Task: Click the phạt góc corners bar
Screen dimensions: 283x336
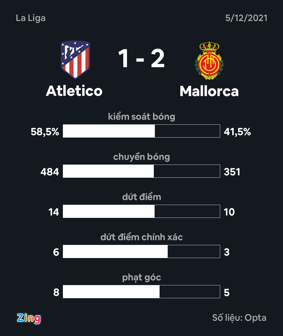Action: pos(141,292)
